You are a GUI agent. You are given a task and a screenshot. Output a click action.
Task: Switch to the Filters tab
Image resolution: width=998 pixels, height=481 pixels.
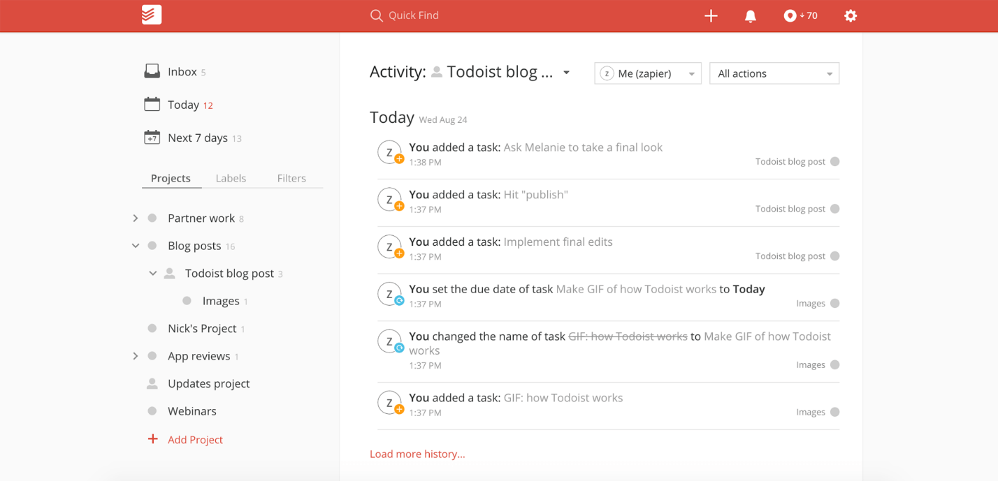point(291,178)
